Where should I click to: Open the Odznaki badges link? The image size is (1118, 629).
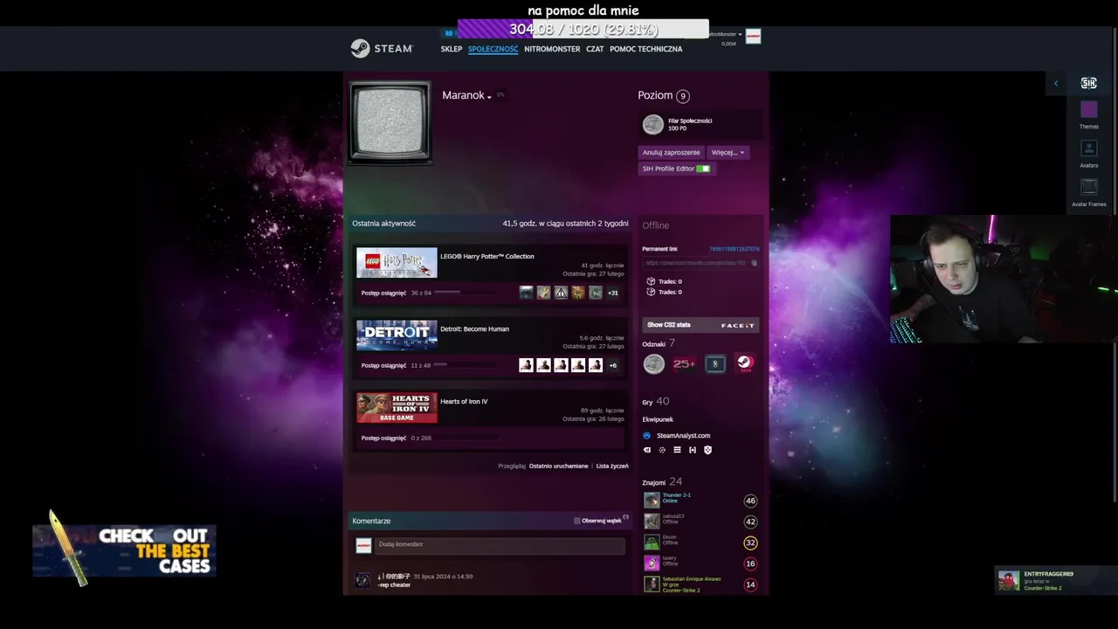[x=659, y=343]
